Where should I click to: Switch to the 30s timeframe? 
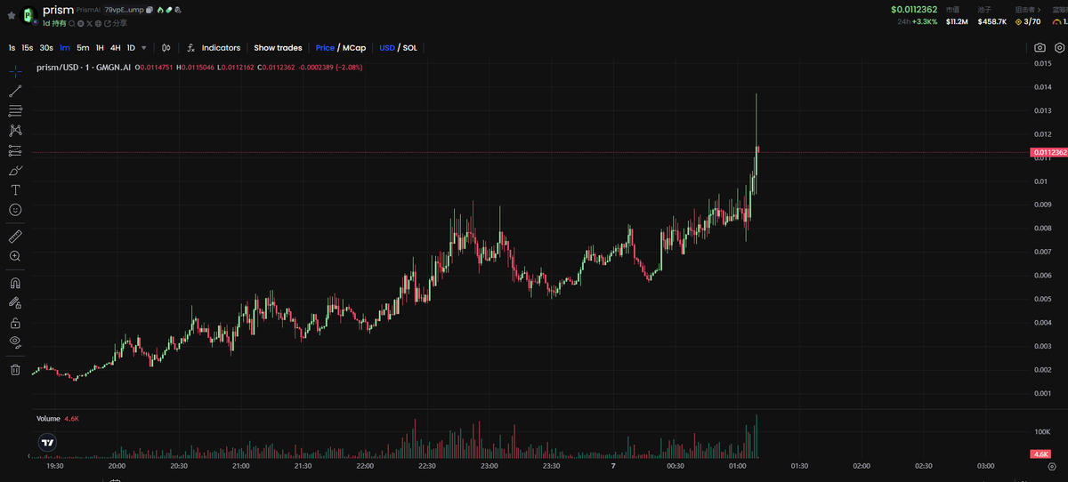coord(46,48)
